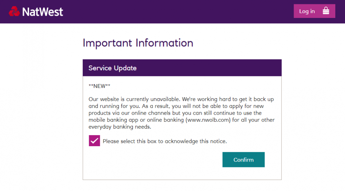The width and height of the screenshot is (345, 191).
Task: Click the Important Information heading
Action: (138, 43)
